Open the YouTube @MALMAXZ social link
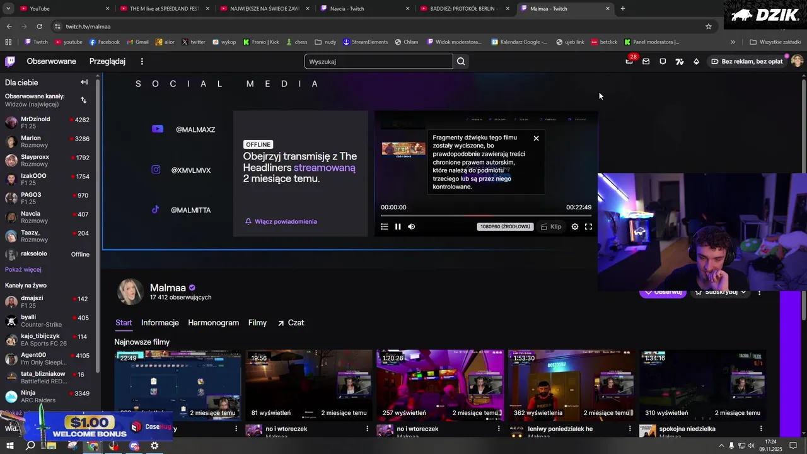The image size is (807, 454). click(183, 129)
